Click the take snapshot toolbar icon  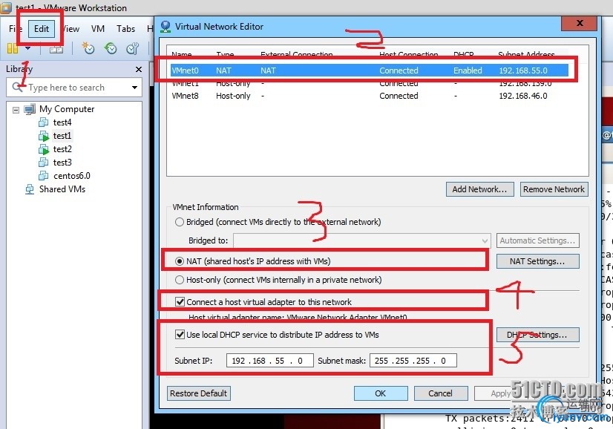coord(88,48)
